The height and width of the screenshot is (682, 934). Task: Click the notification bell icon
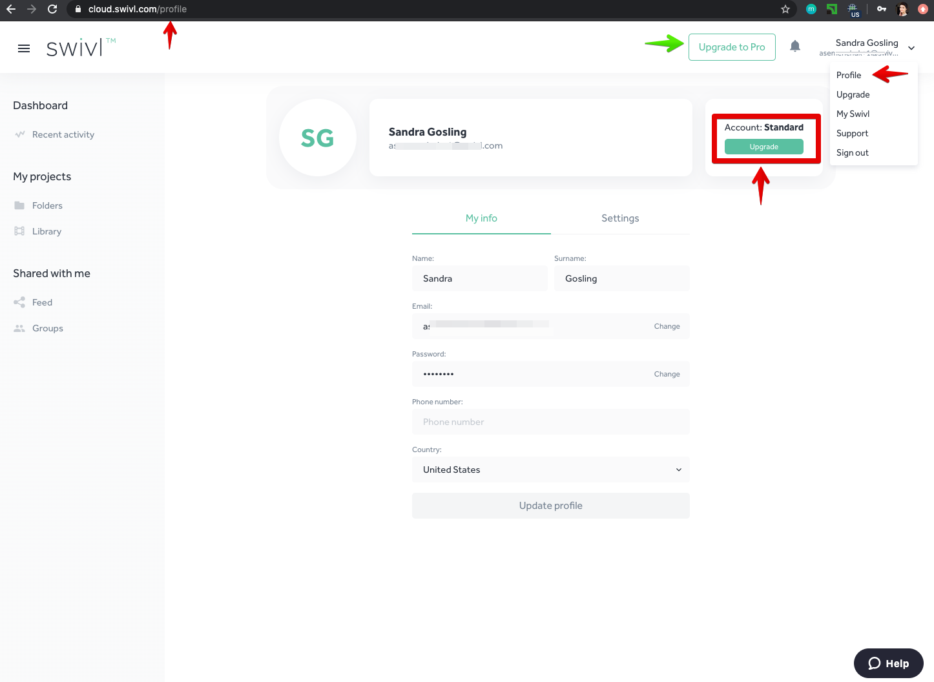pos(795,46)
